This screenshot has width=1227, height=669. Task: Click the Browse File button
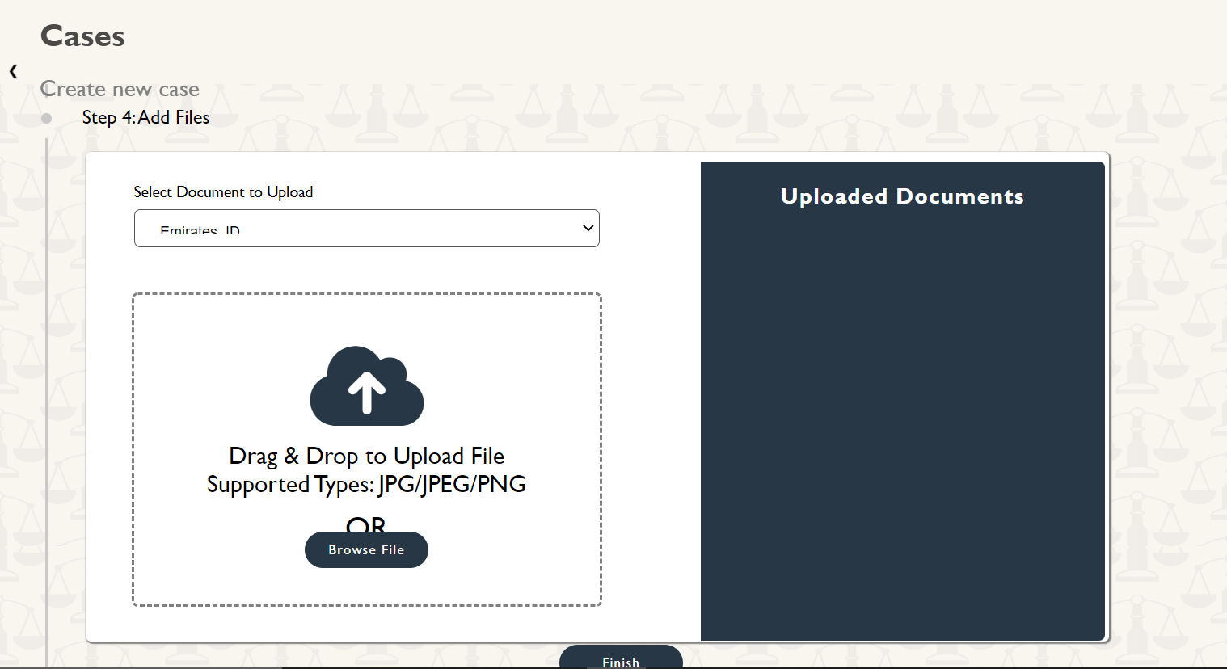(366, 549)
